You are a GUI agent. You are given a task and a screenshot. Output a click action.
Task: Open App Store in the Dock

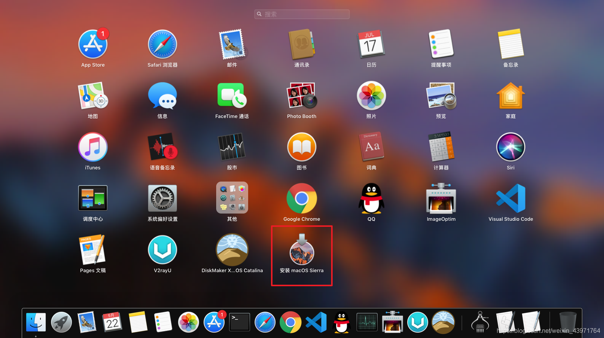(x=214, y=322)
